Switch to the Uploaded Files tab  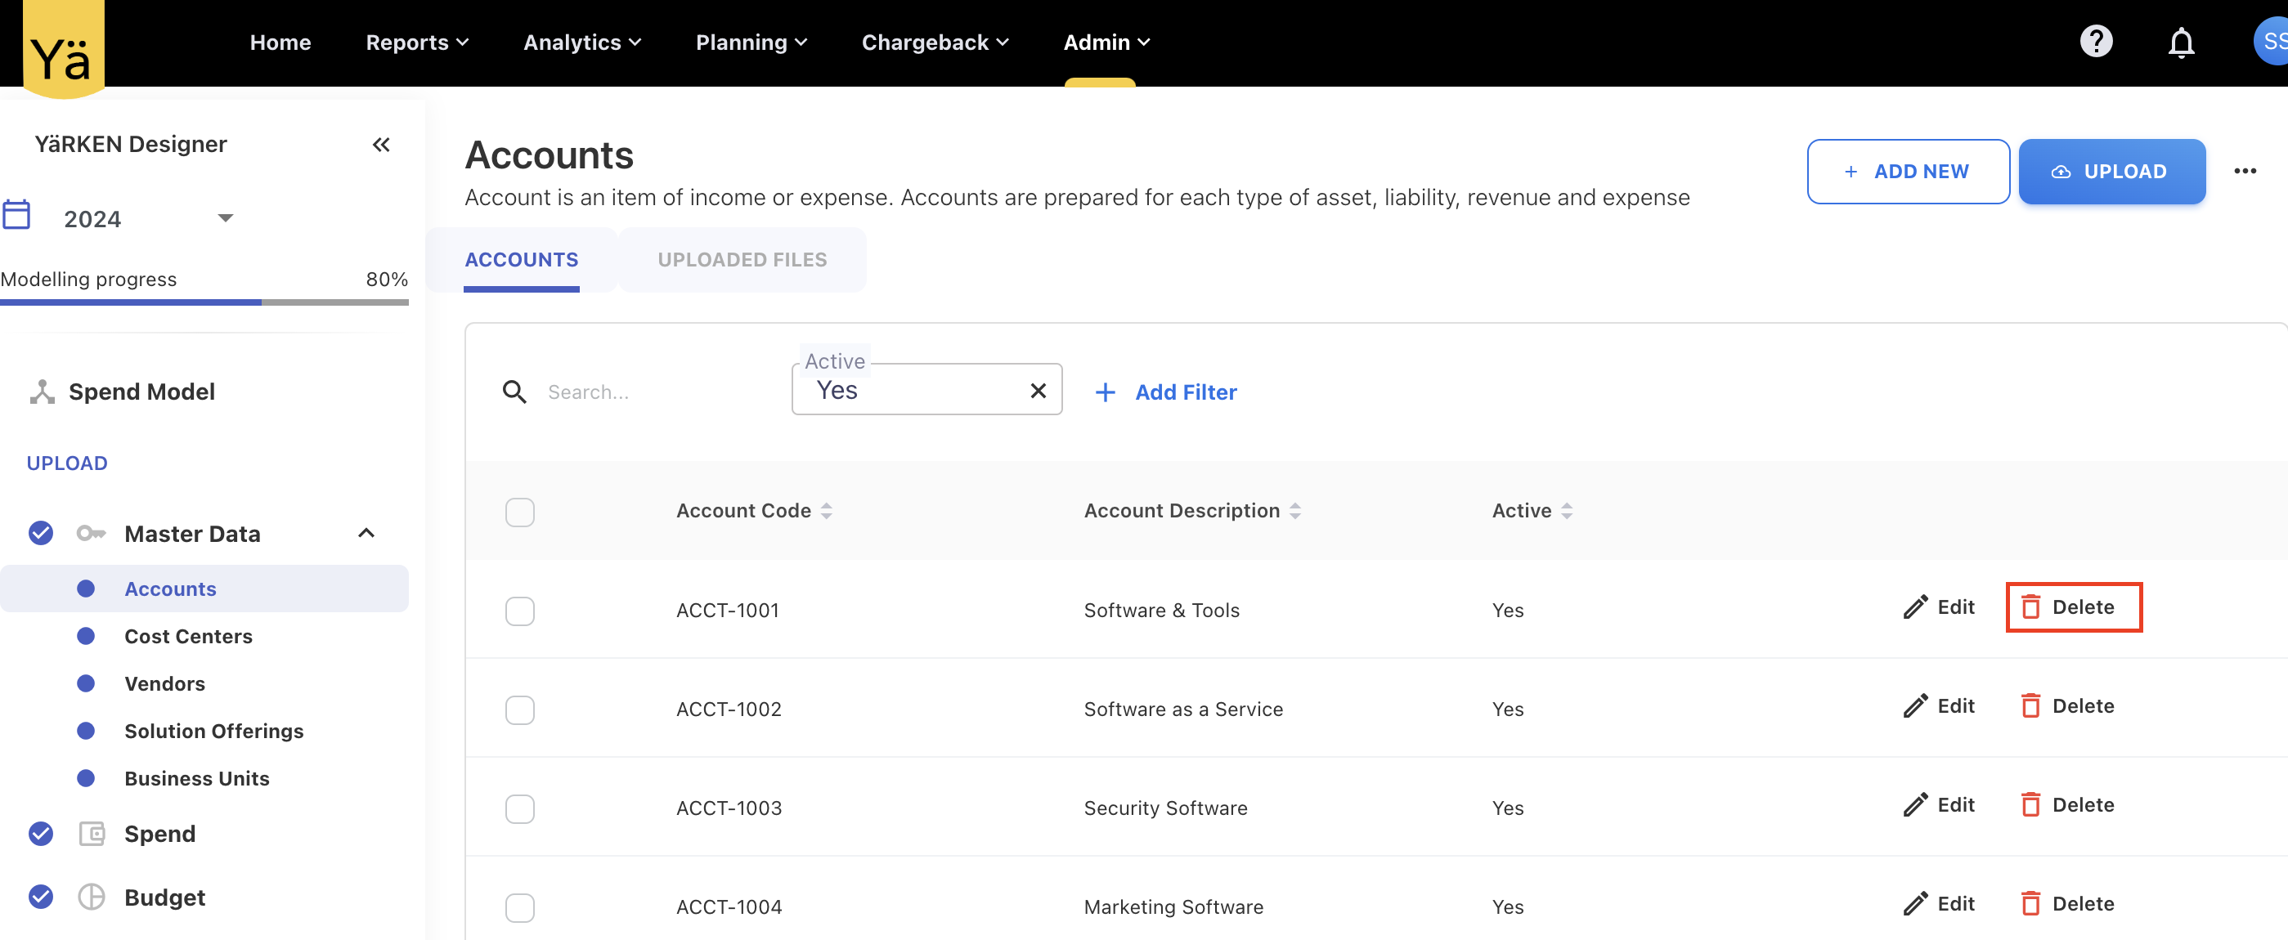[742, 259]
